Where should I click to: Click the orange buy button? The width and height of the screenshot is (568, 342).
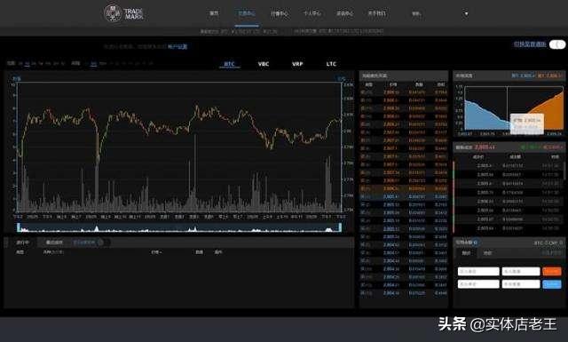(x=552, y=271)
